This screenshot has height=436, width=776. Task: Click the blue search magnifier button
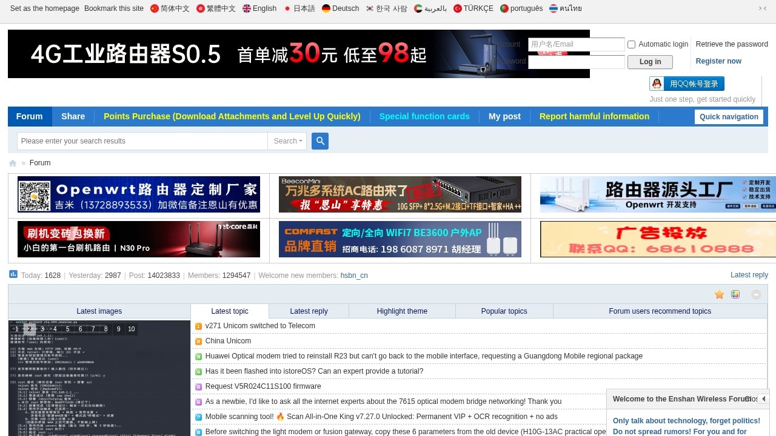point(320,141)
